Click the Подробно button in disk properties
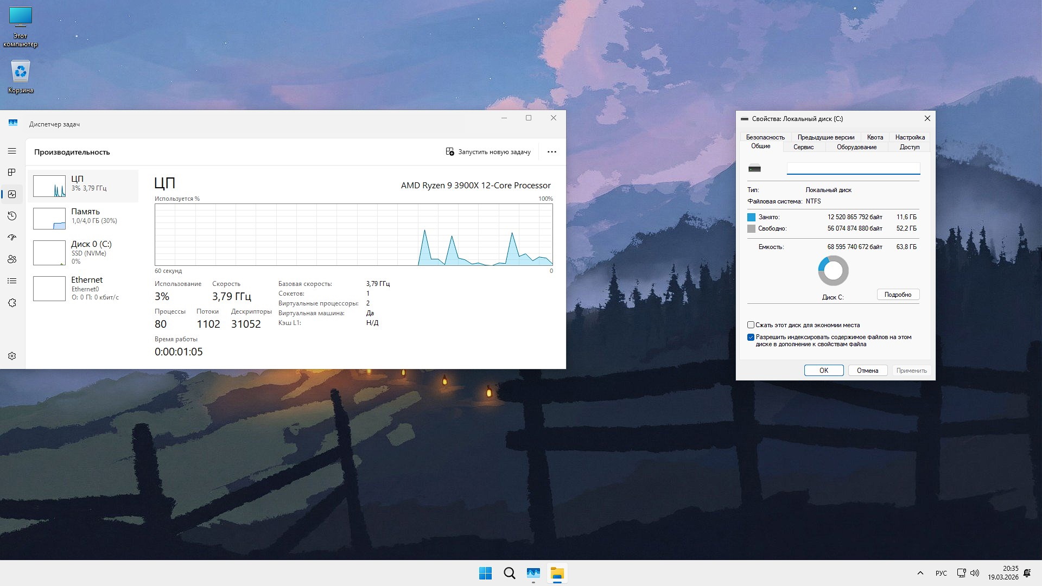 click(x=898, y=294)
